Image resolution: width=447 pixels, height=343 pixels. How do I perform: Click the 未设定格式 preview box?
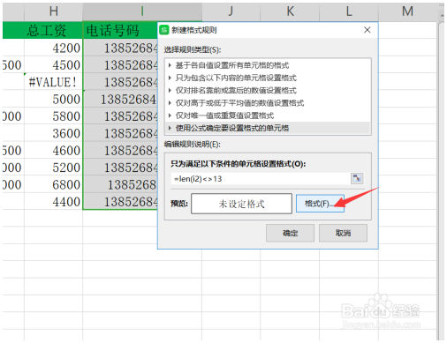click(x=241, y=204)
